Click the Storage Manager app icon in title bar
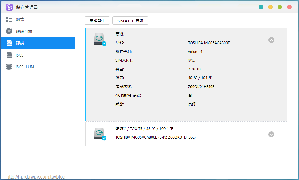Screen dimensions: 299x180 pyautogui.click(x=9, y=7)
